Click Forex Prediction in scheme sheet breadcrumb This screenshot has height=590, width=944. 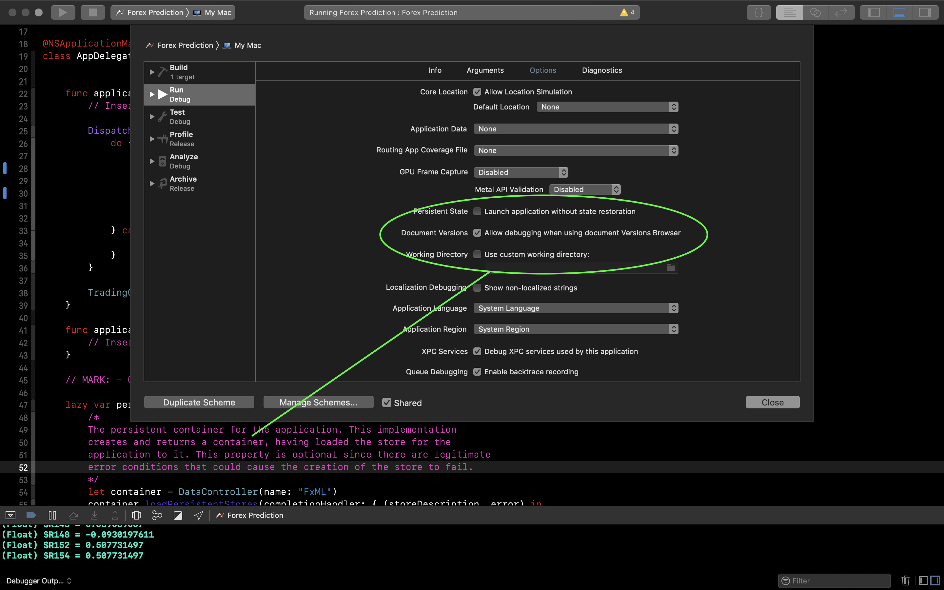[179, 45]
